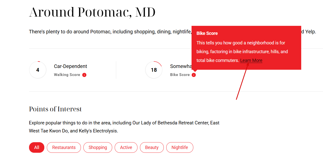Click the Bike Score info icon

coord(194,75)
